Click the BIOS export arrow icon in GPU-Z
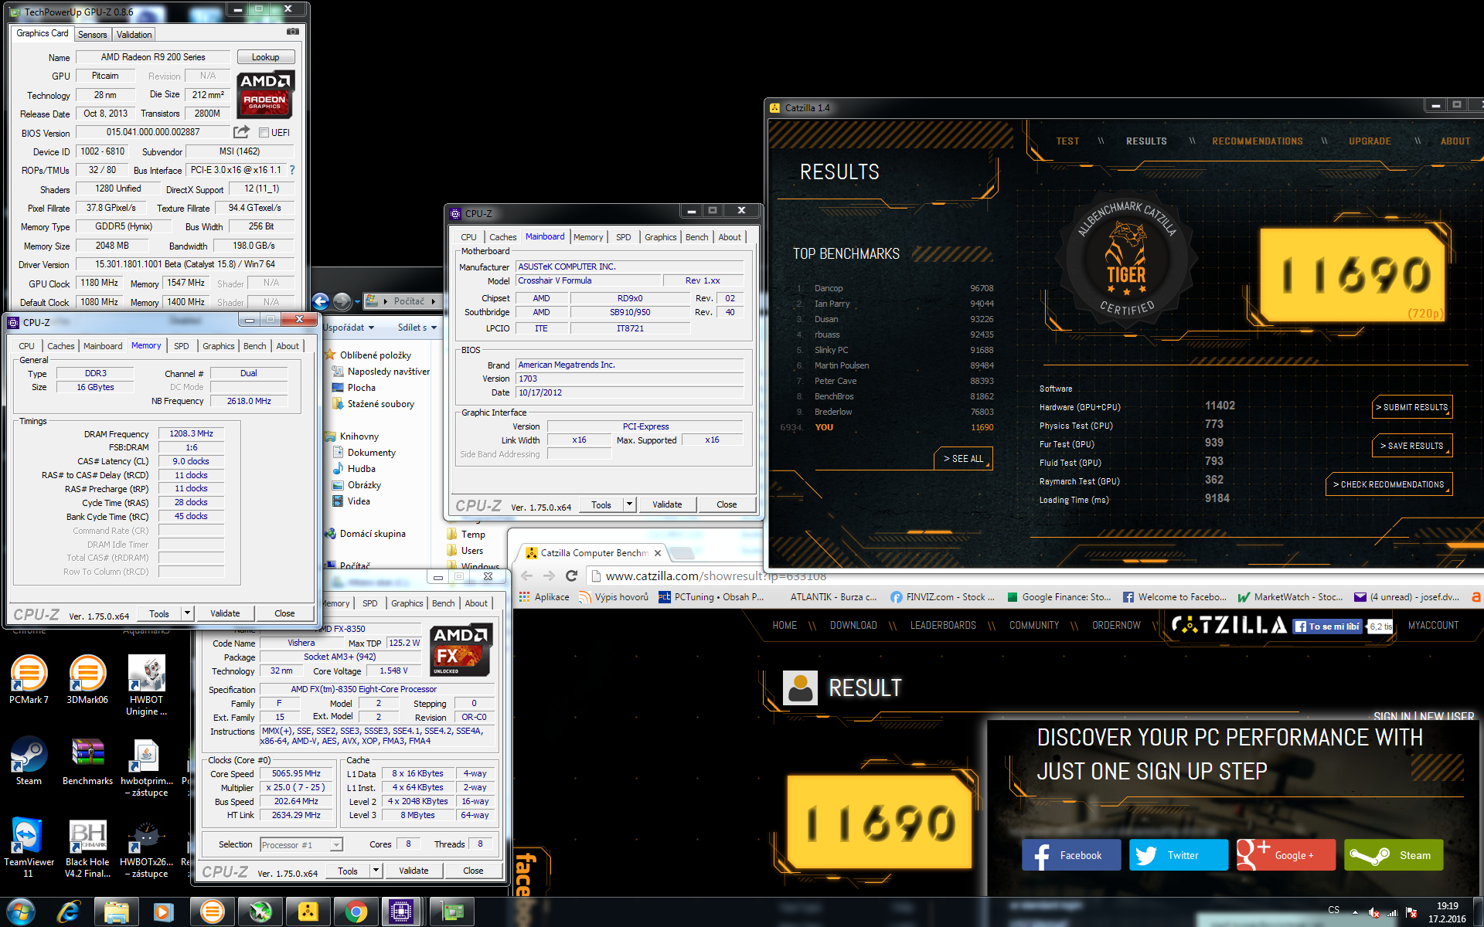The height and width of the screenshot is (927, 1484). (242, 132)
